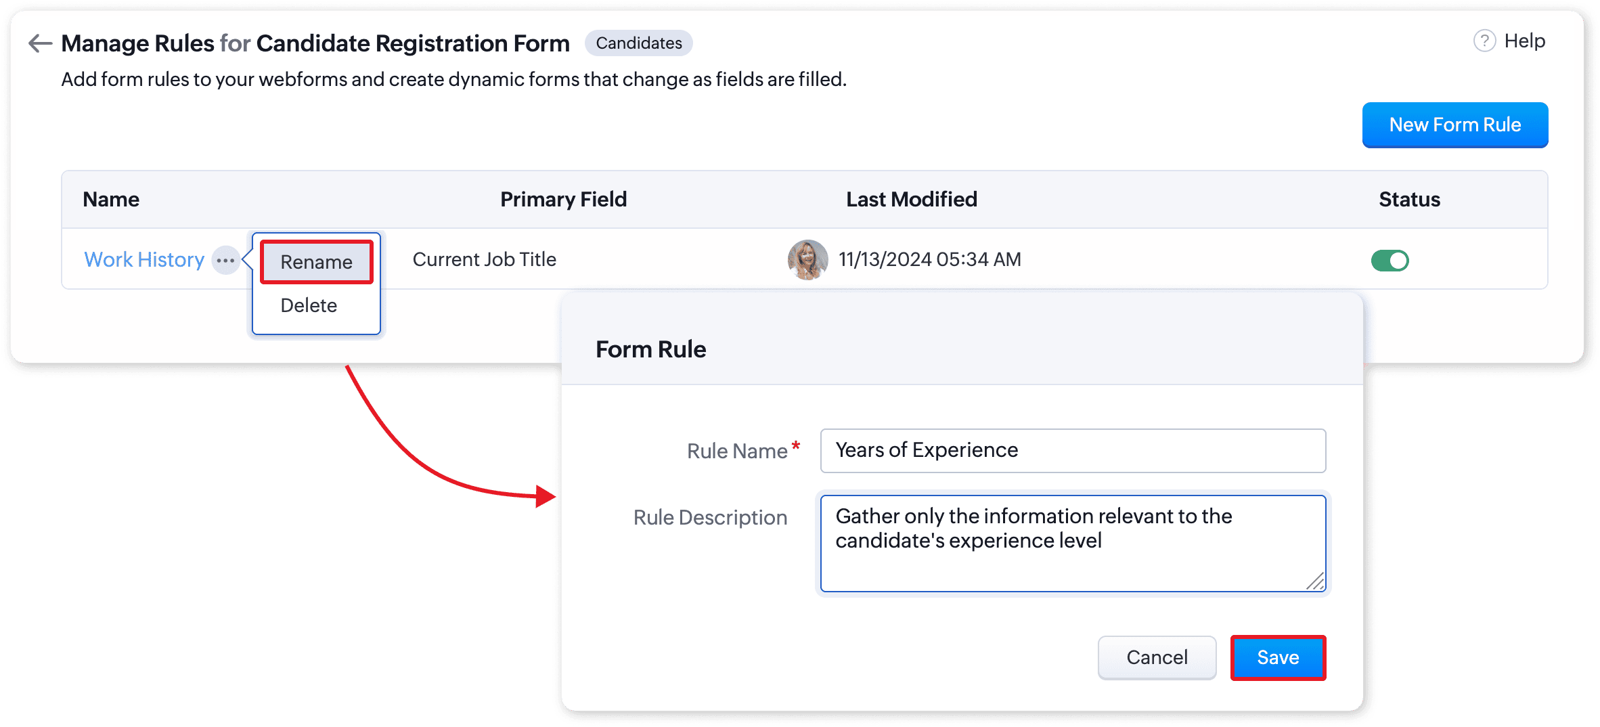Open the three-dot options for Work History
The image size is (1600, 727).
click(225, 261)
